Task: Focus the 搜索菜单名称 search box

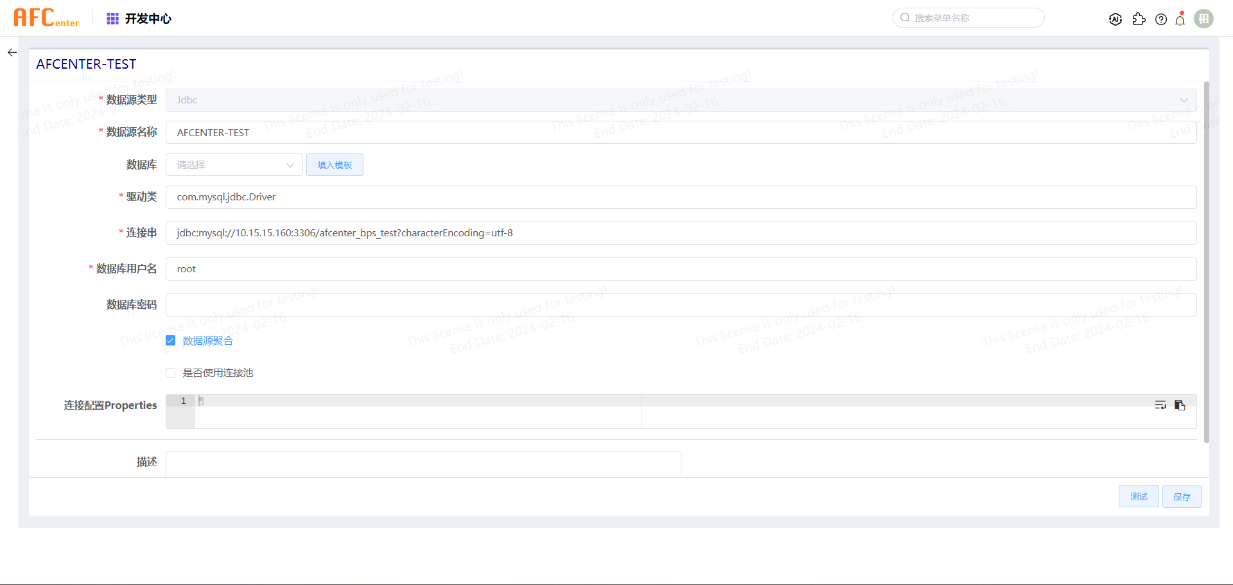Action: pos(968,18)
